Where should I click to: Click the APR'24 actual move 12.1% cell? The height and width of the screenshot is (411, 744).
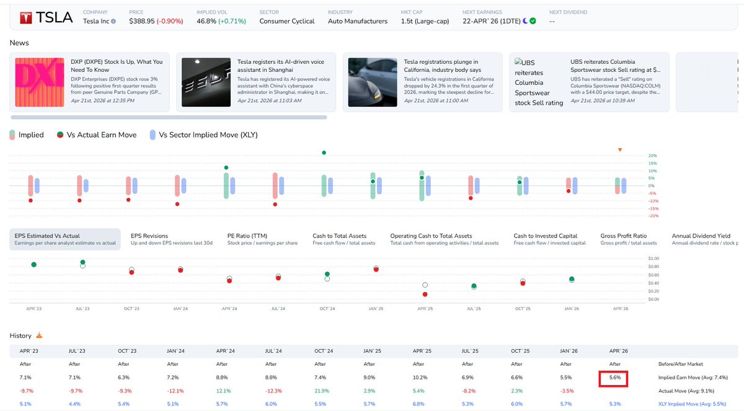(x=222, y=391)
